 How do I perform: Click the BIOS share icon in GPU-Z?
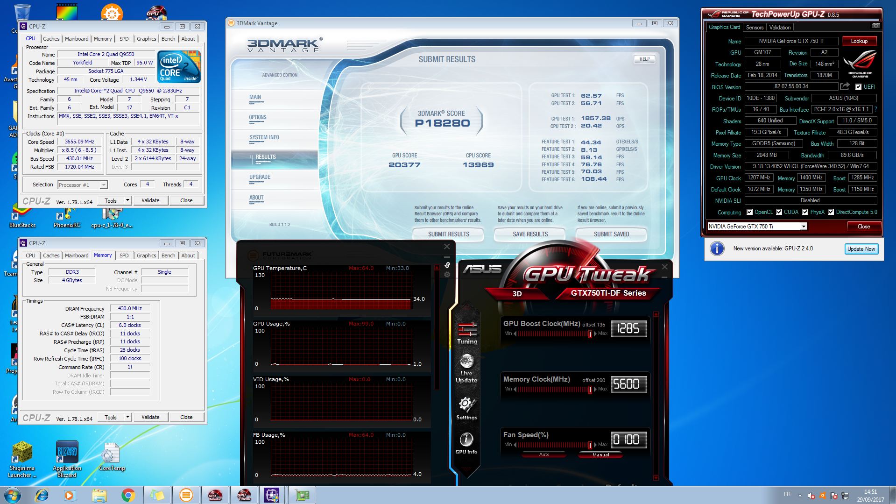(845, 86)
